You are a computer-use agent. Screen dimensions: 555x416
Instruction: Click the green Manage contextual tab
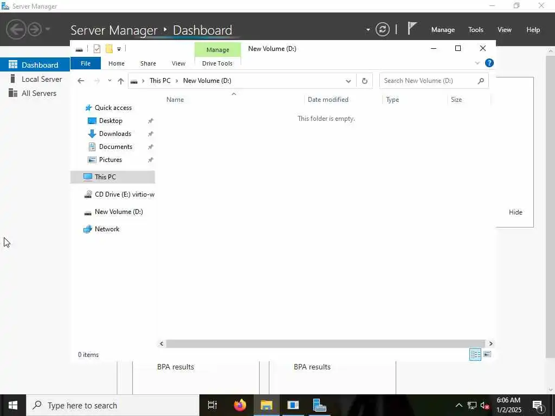tap(218, 49)
